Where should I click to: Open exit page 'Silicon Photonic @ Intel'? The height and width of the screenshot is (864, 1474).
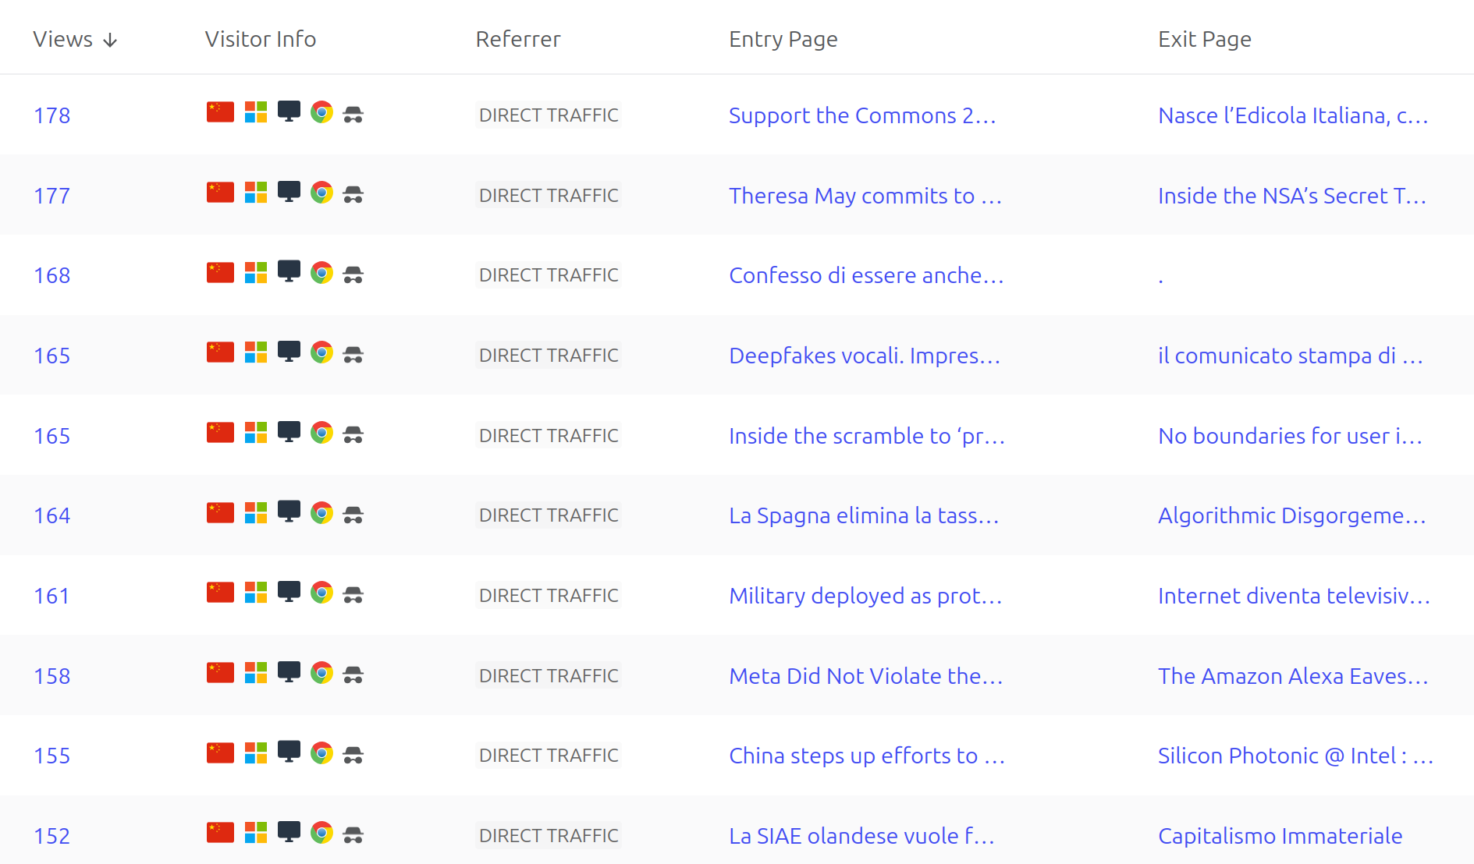coord(1295,756)
